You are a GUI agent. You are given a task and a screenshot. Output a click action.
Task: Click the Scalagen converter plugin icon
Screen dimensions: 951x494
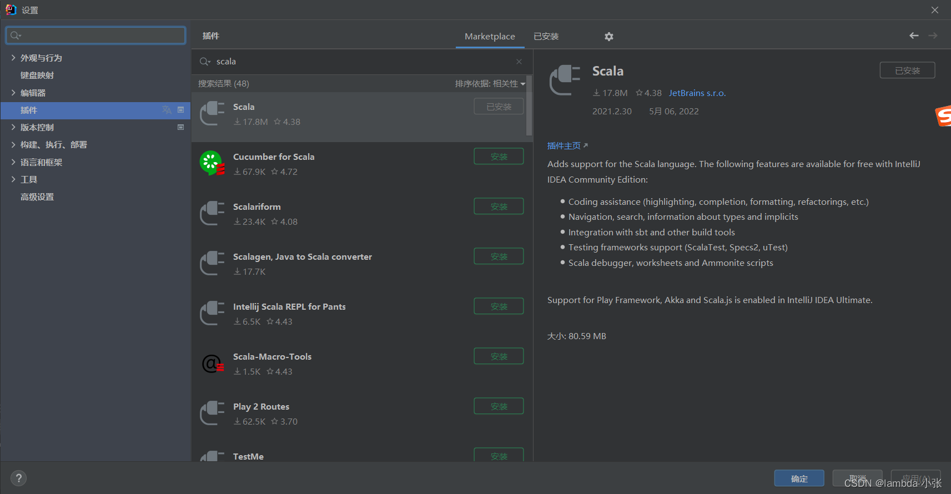pyautogui.click(x=212, y=263)
